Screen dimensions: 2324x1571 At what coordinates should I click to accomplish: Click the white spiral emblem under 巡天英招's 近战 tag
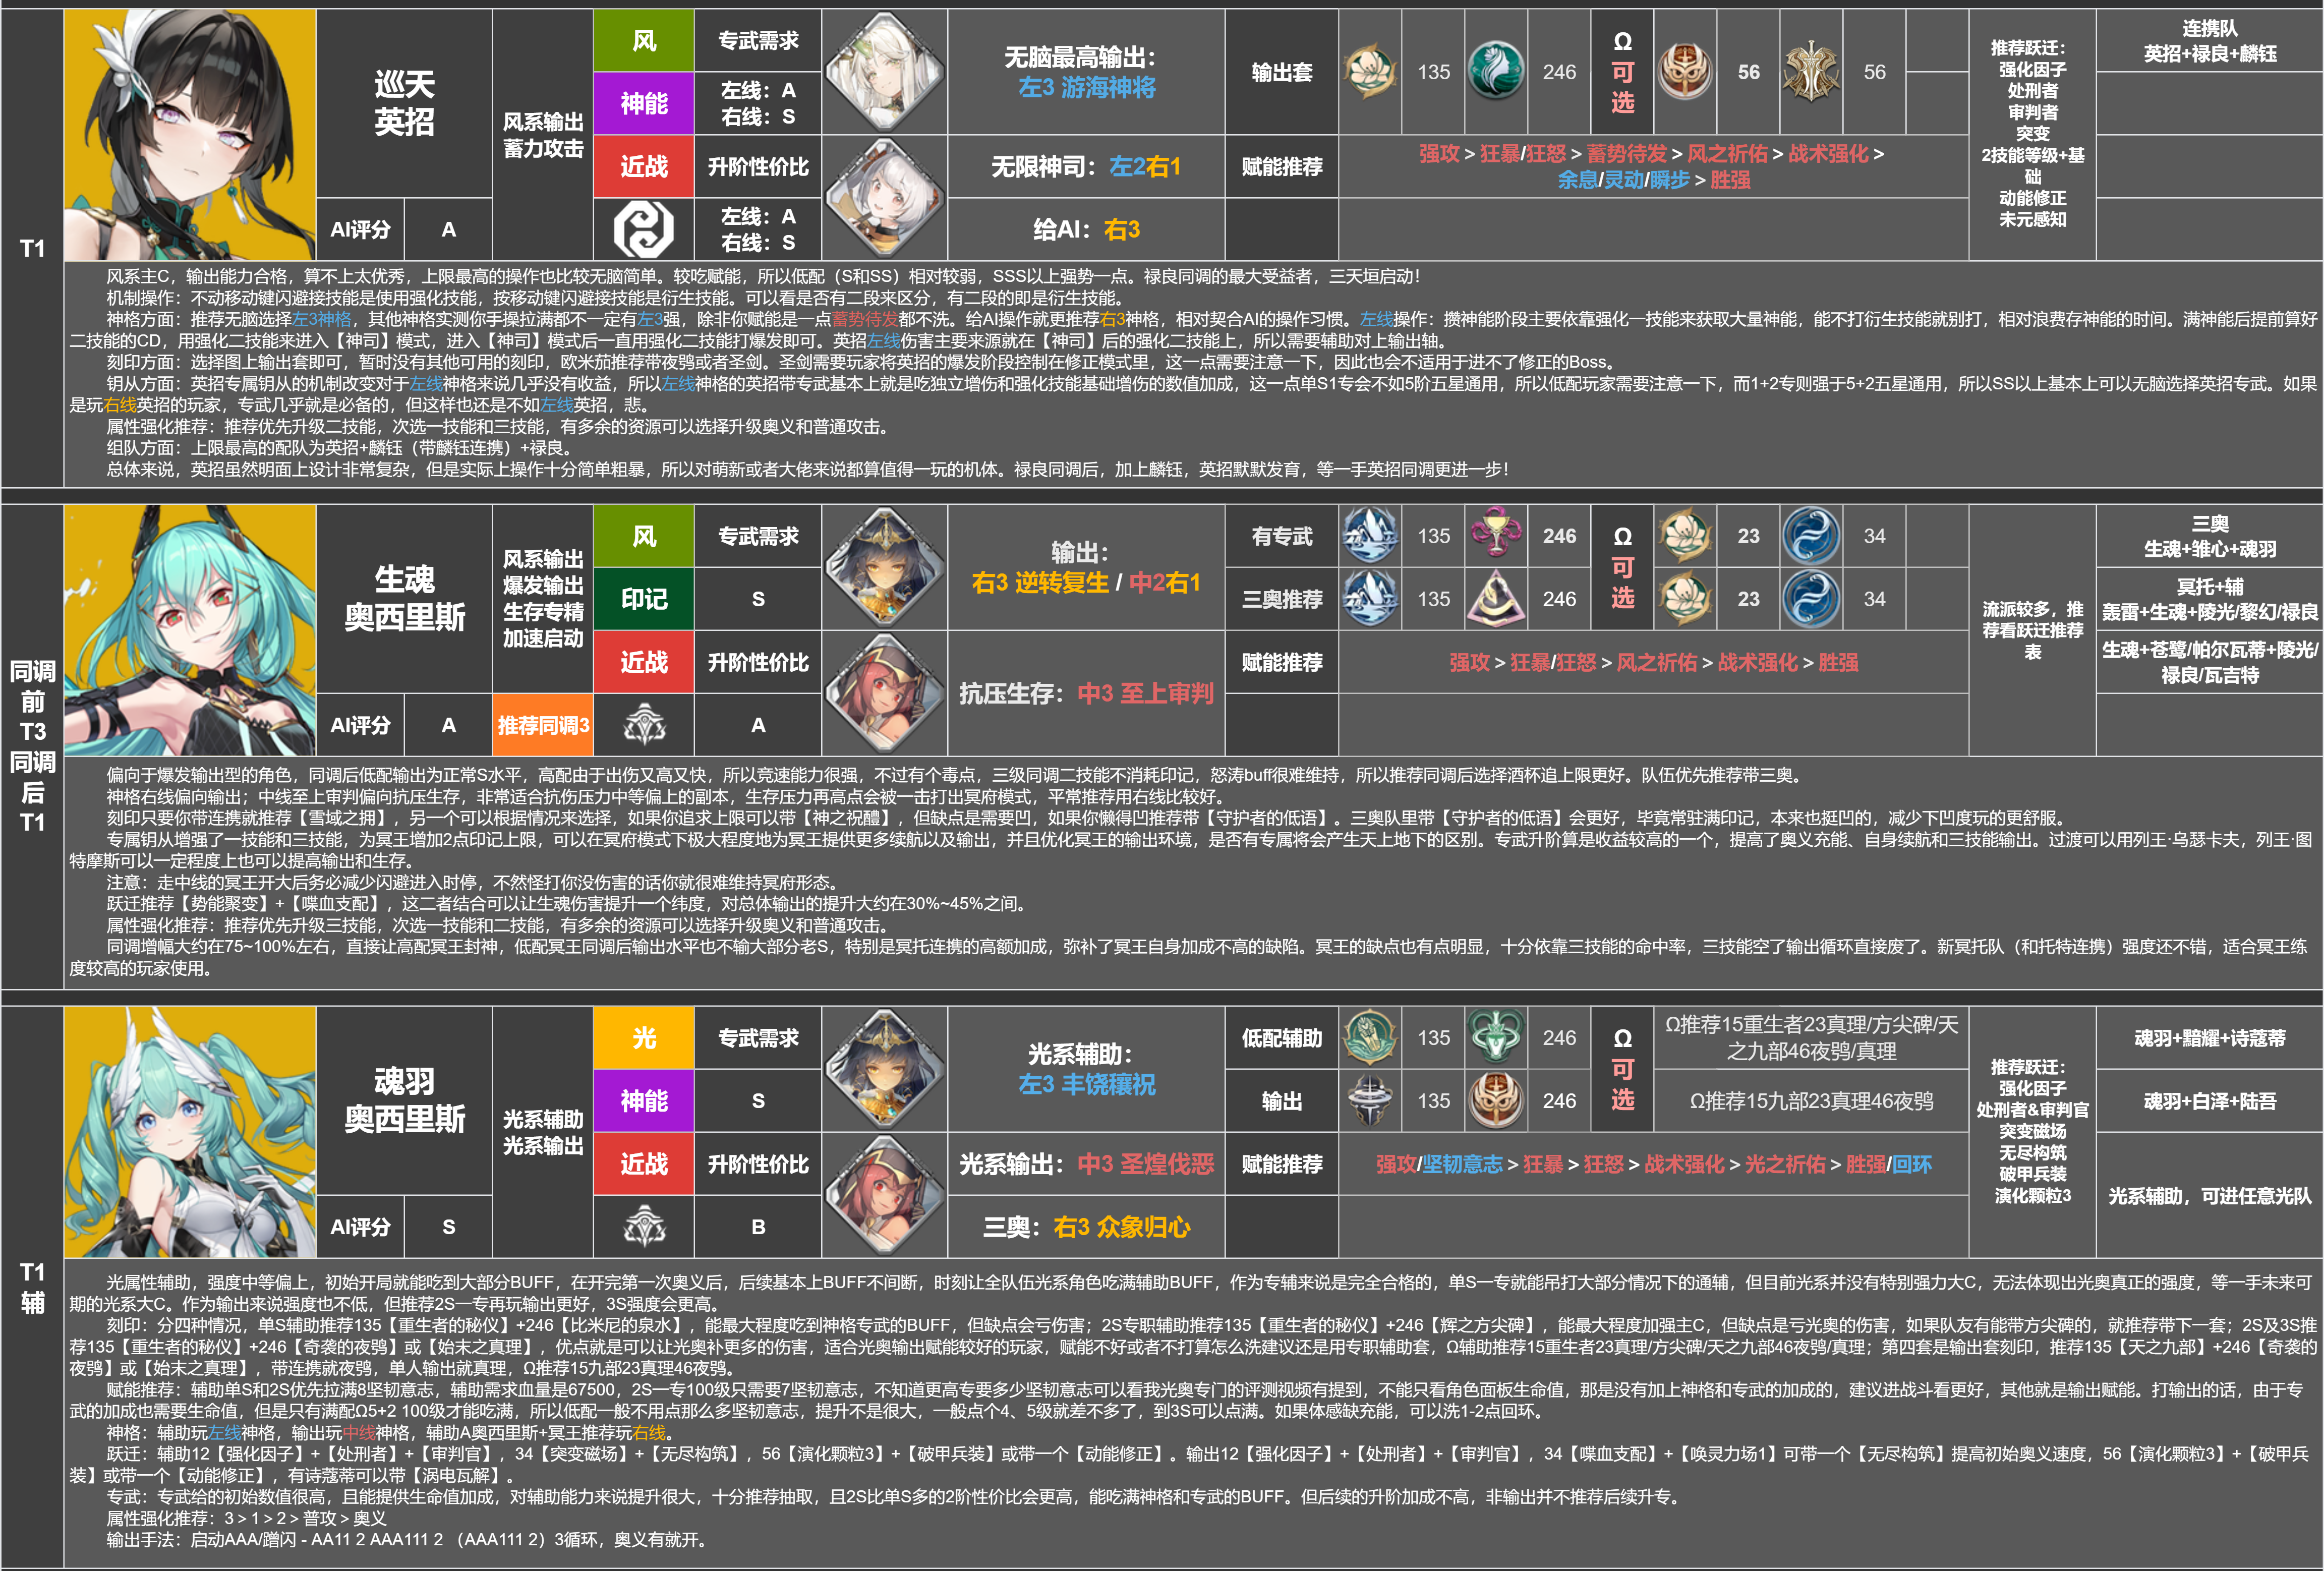click(x=643, y=229)
